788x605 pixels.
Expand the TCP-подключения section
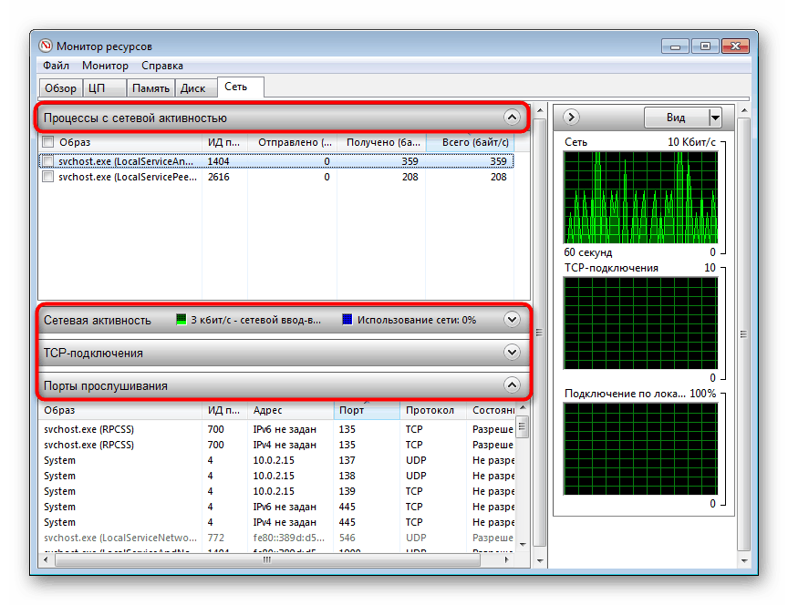(512, 353)
